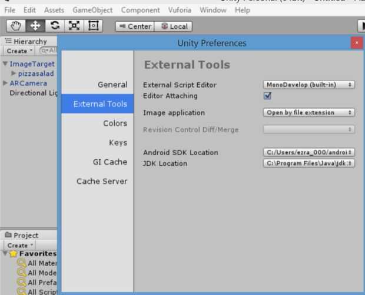Open External Script Editor MonoDevelop dropdown
Screen dimensions: 365x295
click(309, 85)
